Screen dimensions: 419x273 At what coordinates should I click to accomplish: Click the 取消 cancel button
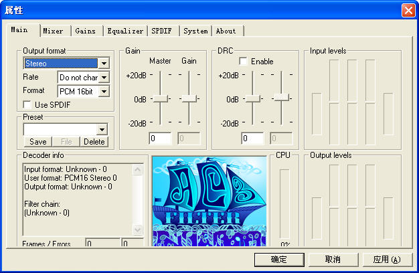click(x=333, y=260)
